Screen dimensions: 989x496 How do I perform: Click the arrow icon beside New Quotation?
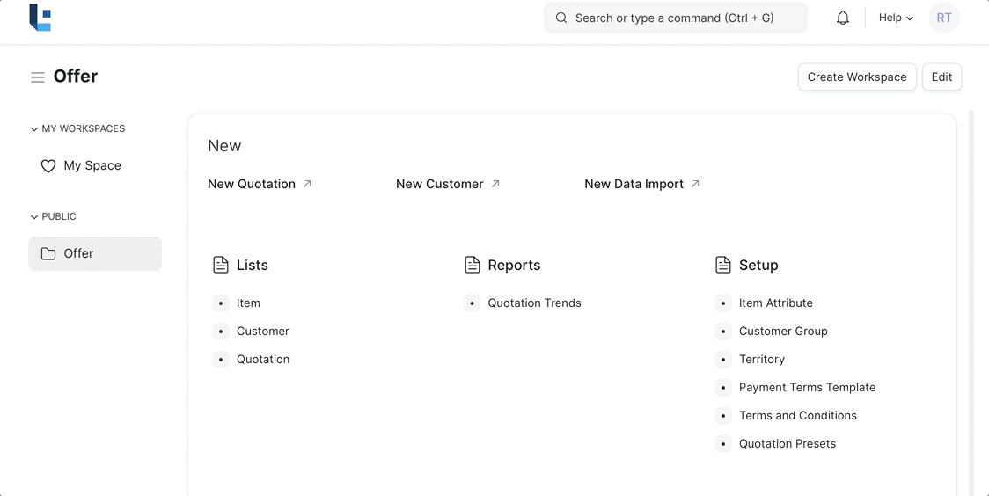pyautogui.click(x=307, y=184)
